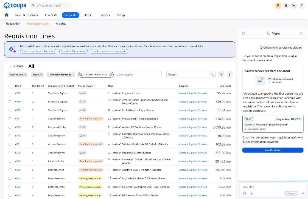Click the Create new service requisition chip
308x199 pixels.
pyautogui.click(x=281, y=48)
